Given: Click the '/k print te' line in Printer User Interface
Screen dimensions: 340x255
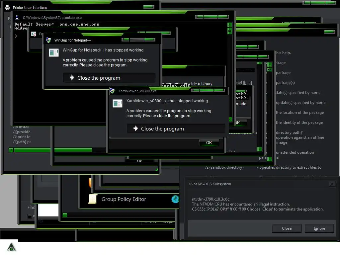Looking at the screenshot, I should [22, 137].
